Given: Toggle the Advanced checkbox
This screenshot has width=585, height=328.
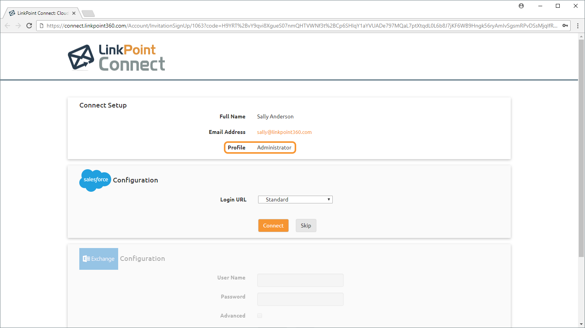Looking at the screenshot, I should (x=260, y=316).
